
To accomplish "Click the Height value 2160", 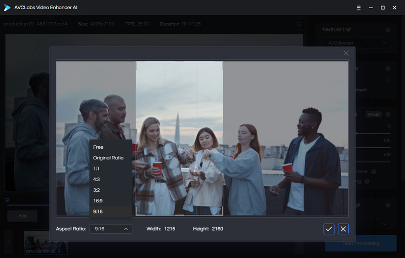I will (218, 229).
